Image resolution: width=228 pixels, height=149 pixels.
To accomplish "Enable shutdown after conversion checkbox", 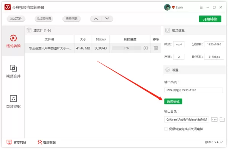I will [x=166, y=129].
